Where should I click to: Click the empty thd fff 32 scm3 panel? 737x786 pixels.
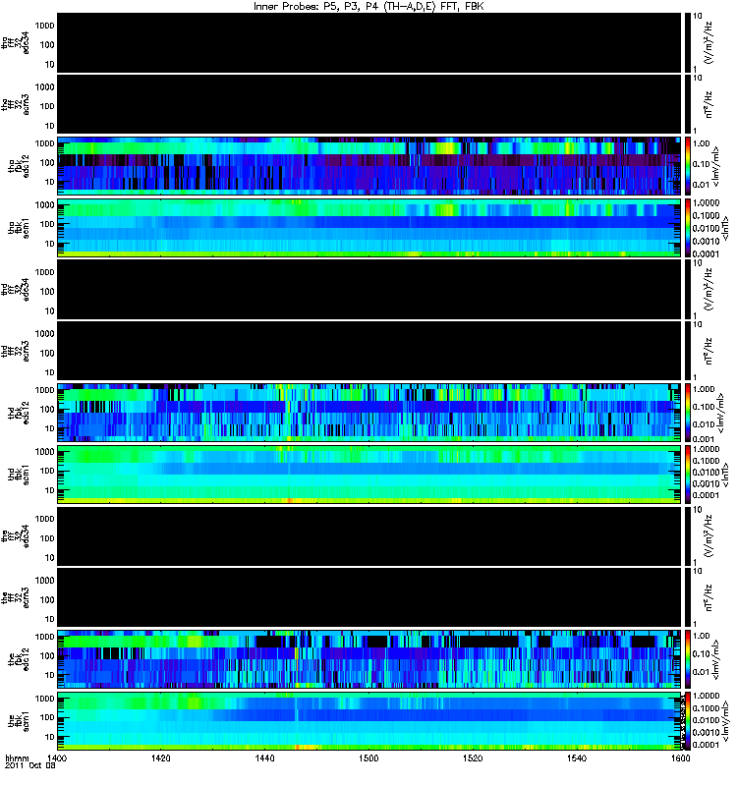pyautogui.click(x=369, y=352)
